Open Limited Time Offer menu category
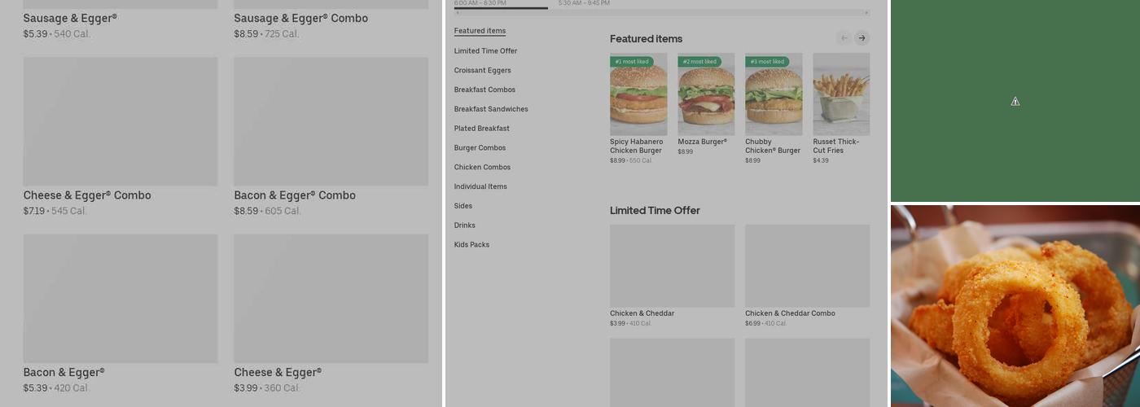This screenshot has height=407, width=1140. point(485,51)
